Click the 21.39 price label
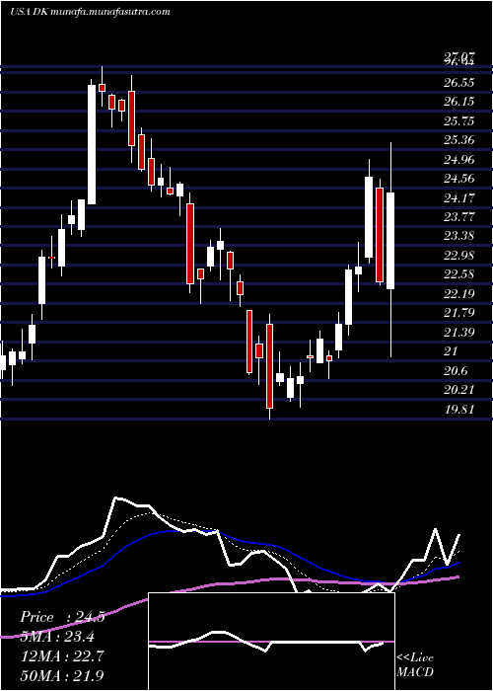Screen dimensions: 493x691 pyautogui.click(x=458, y=332)
